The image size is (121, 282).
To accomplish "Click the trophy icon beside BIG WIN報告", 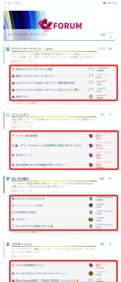I will pos(8,179).
